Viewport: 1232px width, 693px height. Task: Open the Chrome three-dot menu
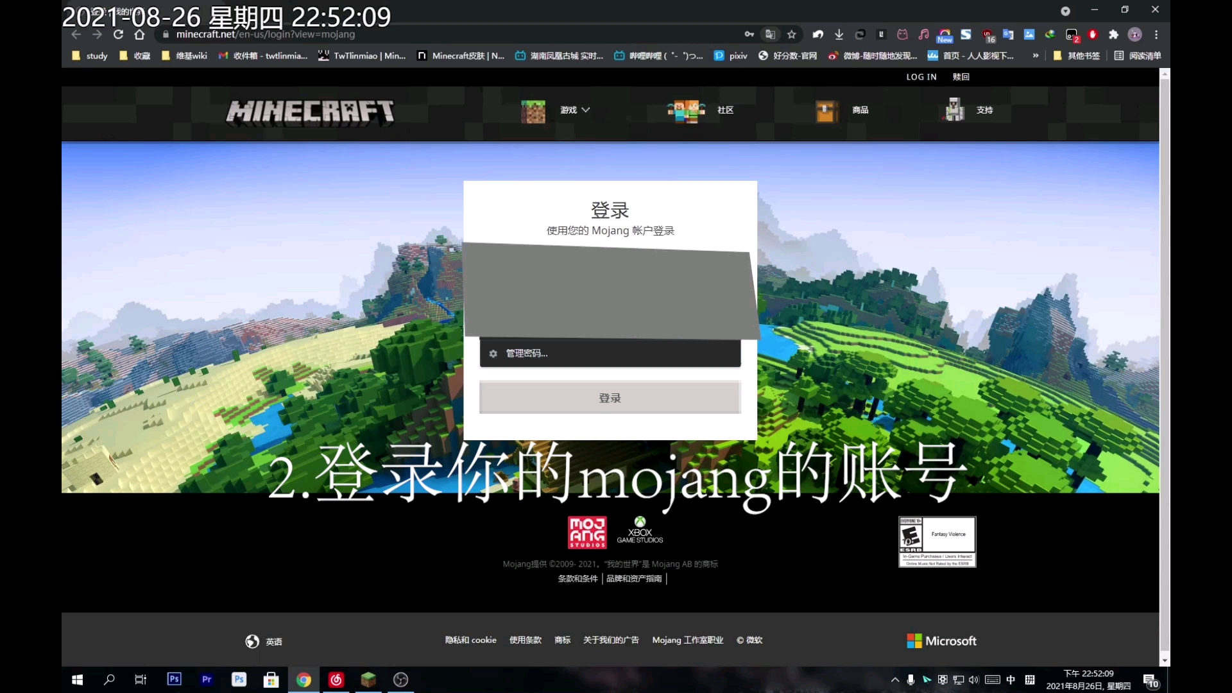tap(1156, 35)
